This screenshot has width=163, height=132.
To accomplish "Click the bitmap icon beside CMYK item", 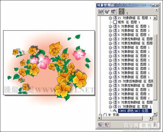I will [115, 111].
